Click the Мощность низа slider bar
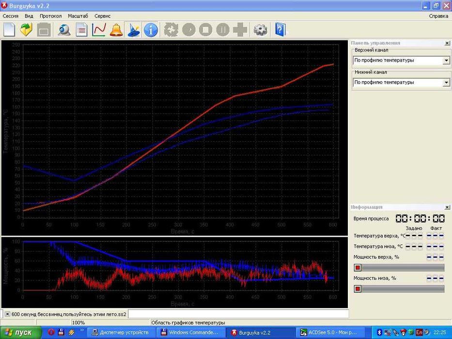 [x=402, y=289]
